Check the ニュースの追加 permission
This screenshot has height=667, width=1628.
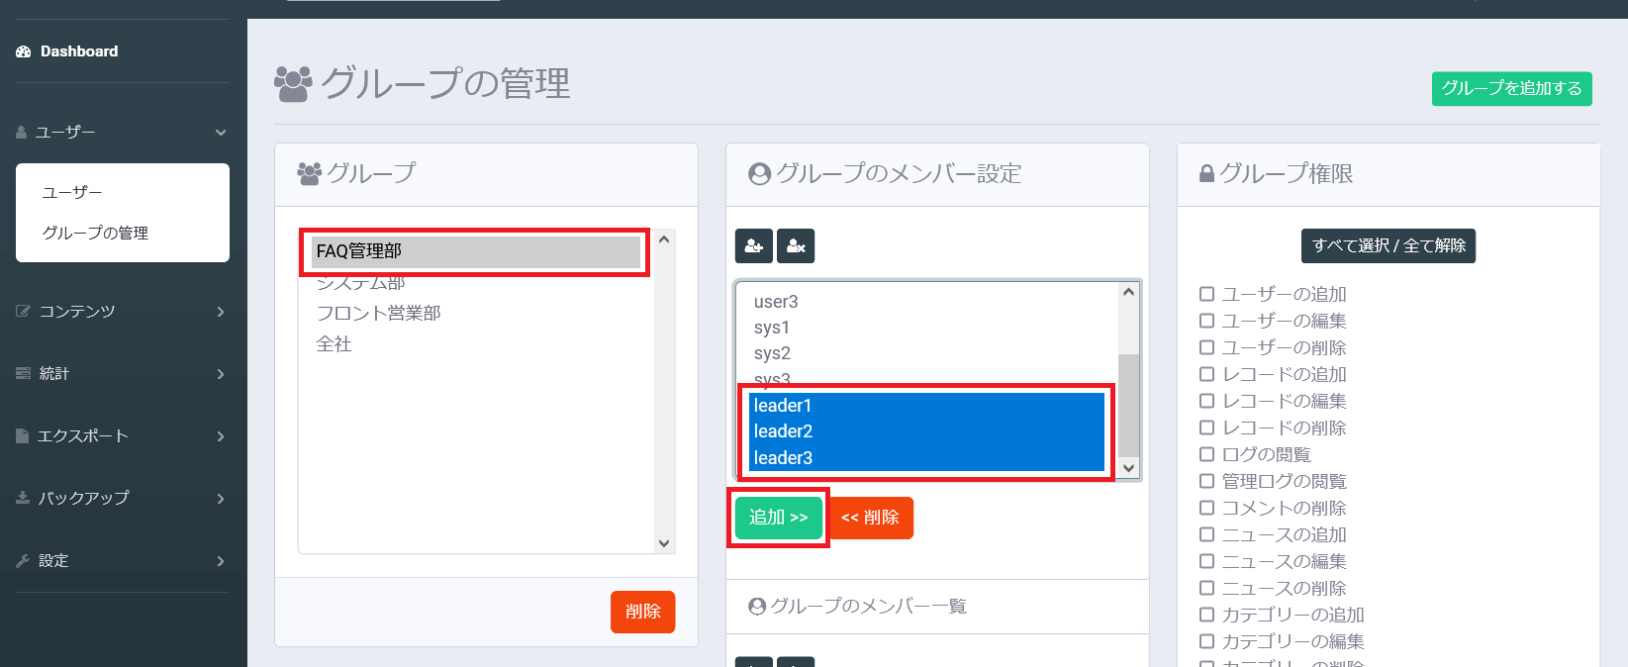click(x=1206, y=534)
